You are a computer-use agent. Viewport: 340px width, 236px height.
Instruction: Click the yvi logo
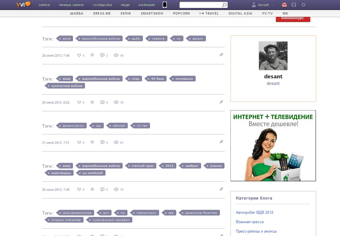(23, 4)
